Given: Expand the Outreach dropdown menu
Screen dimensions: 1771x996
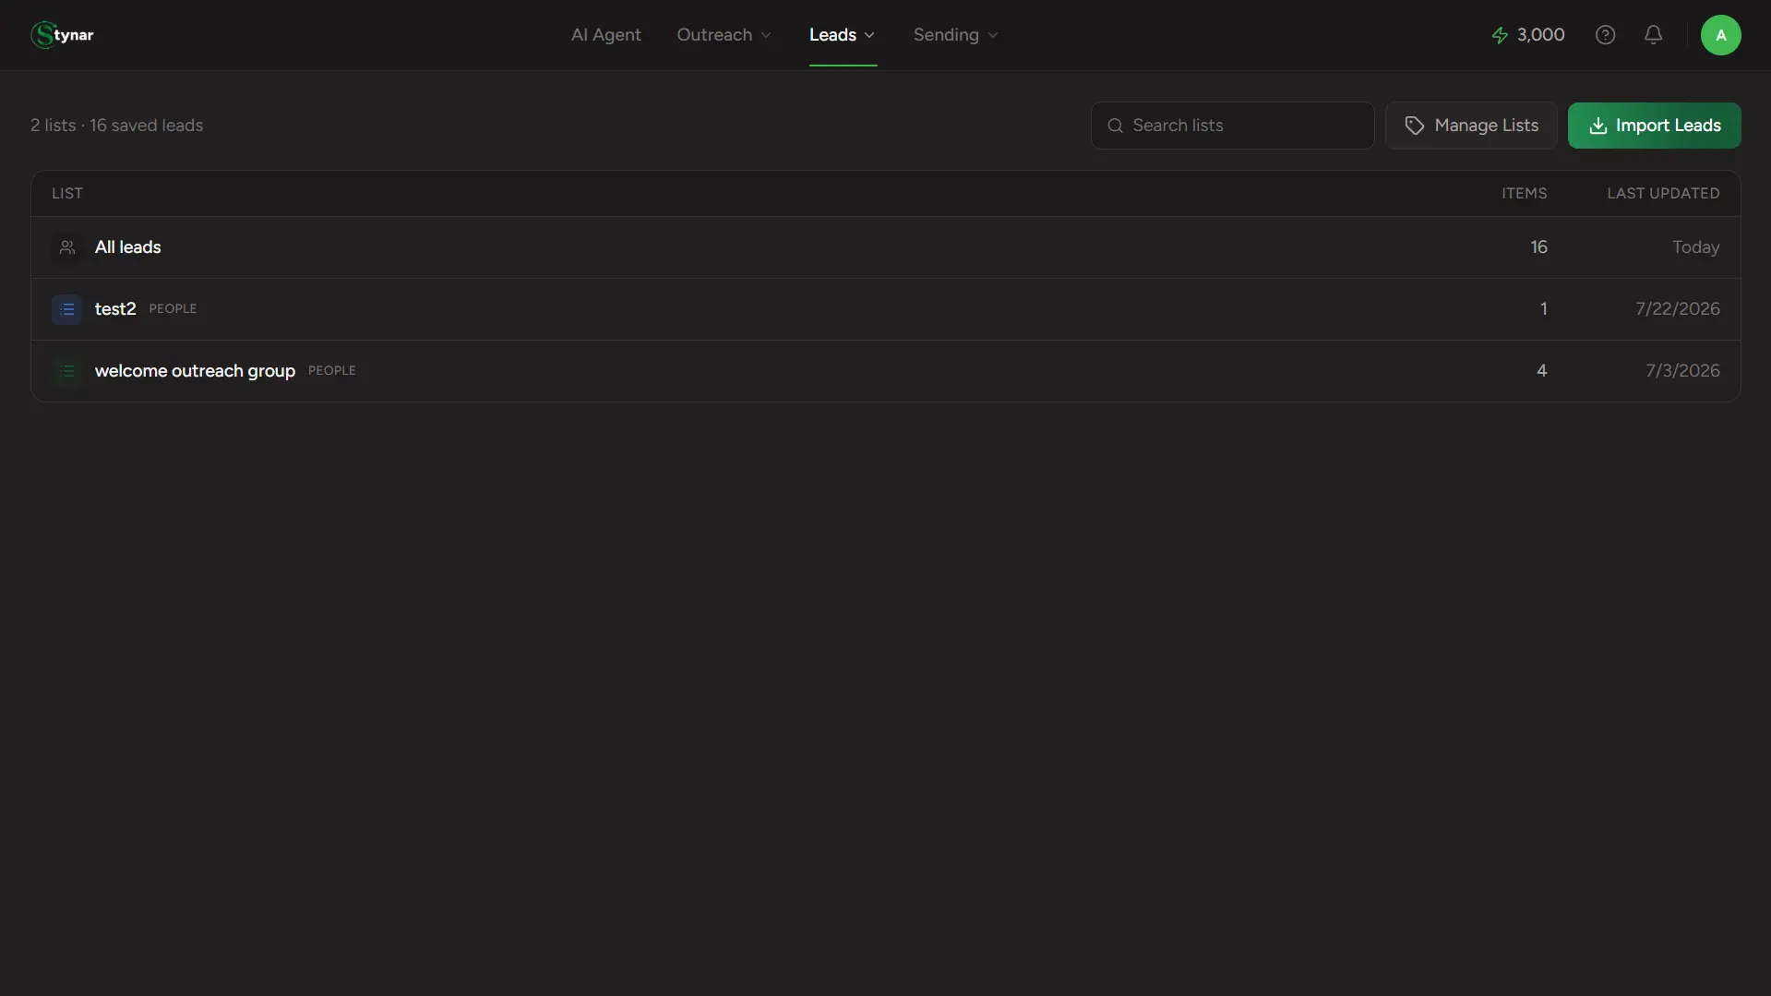Looking at the screenshot, I should [x=724, y=35].
